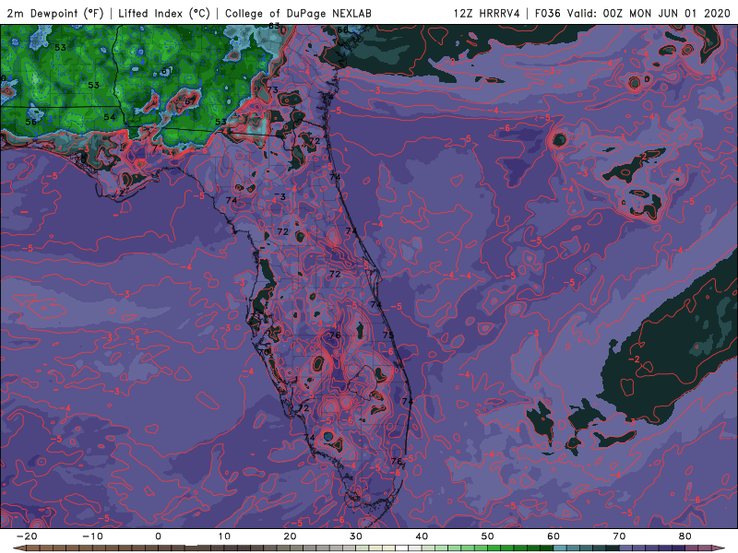
Task: Select the 'Valid: 00Z MON JUN 01 2020' text
Action: [649, 13]
